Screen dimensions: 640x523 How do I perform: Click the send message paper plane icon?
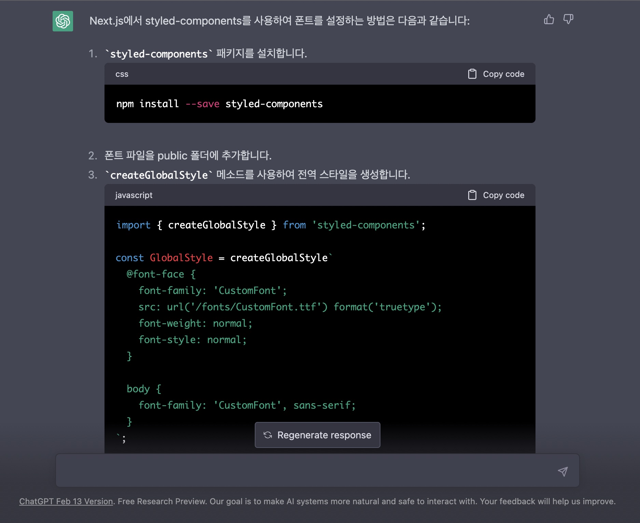coord(563,471)
